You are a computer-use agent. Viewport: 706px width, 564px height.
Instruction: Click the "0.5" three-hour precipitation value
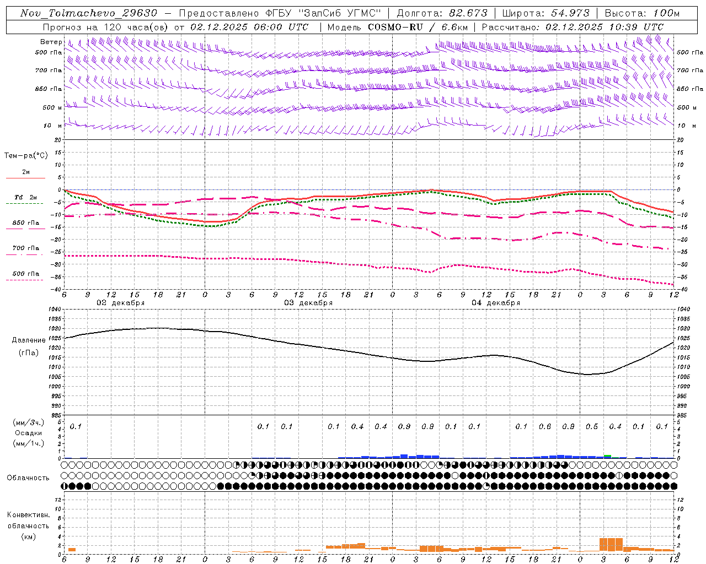(592, 426)
